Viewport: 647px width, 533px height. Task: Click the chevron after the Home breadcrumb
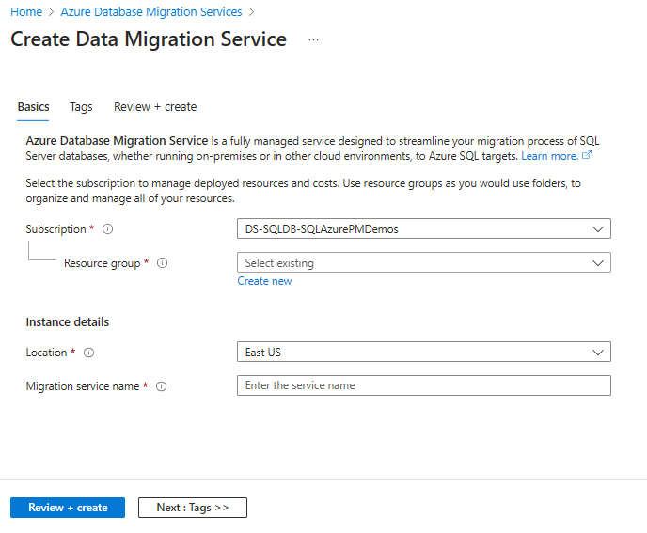51,12
